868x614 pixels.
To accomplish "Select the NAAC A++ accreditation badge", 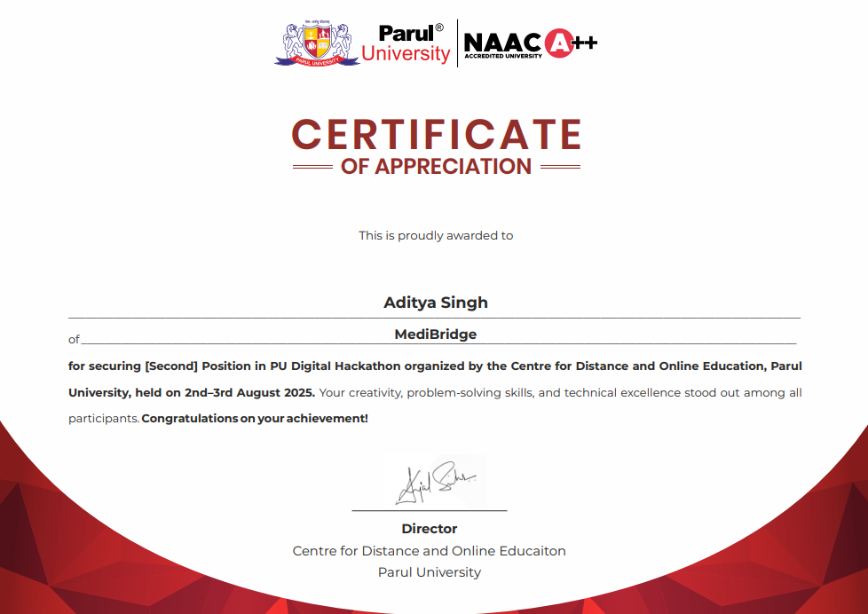I will click(x=528, y=42).
